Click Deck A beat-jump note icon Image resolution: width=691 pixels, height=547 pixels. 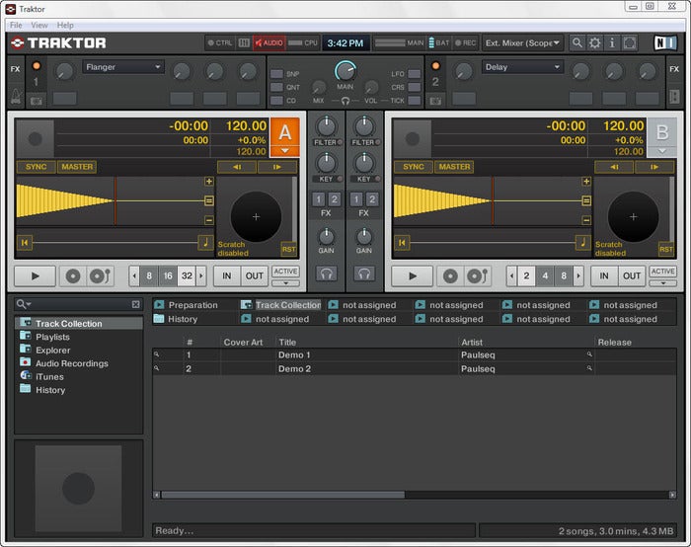(205, 242)
